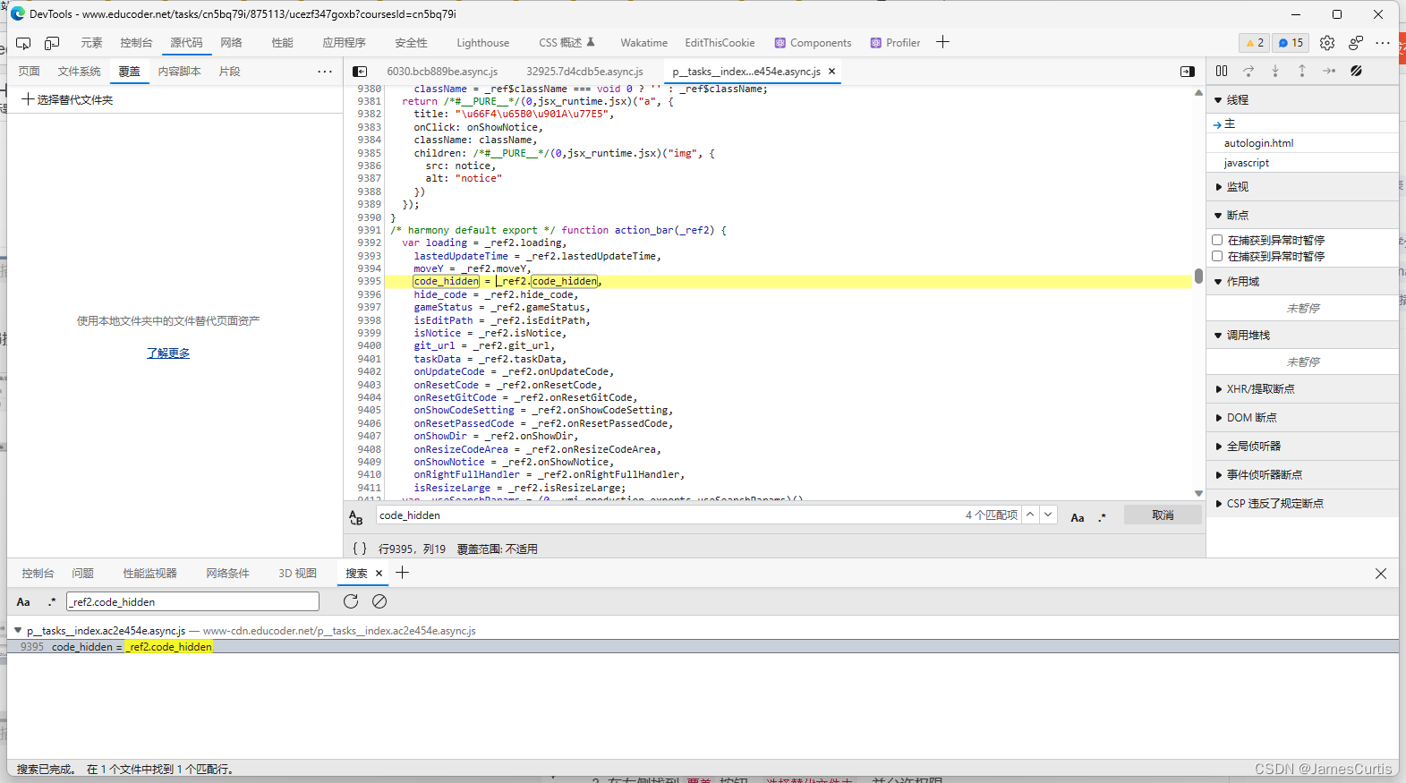
Task: Hide the navigator sidebar pane
Action: tap(360, 72)
